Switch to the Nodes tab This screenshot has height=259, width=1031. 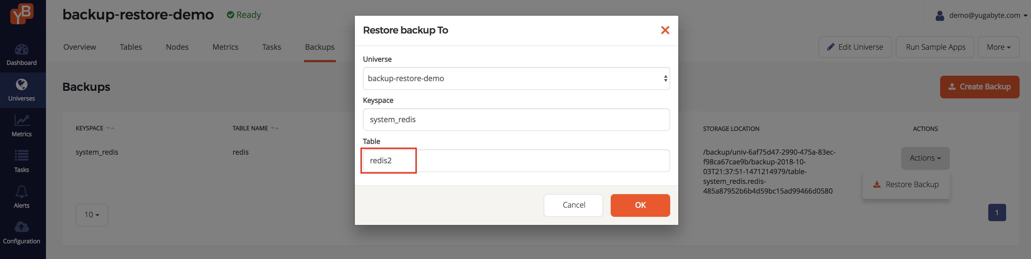177,47
